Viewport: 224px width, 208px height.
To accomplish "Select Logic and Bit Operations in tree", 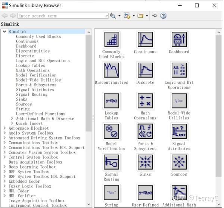I will [x=43, y=61].
